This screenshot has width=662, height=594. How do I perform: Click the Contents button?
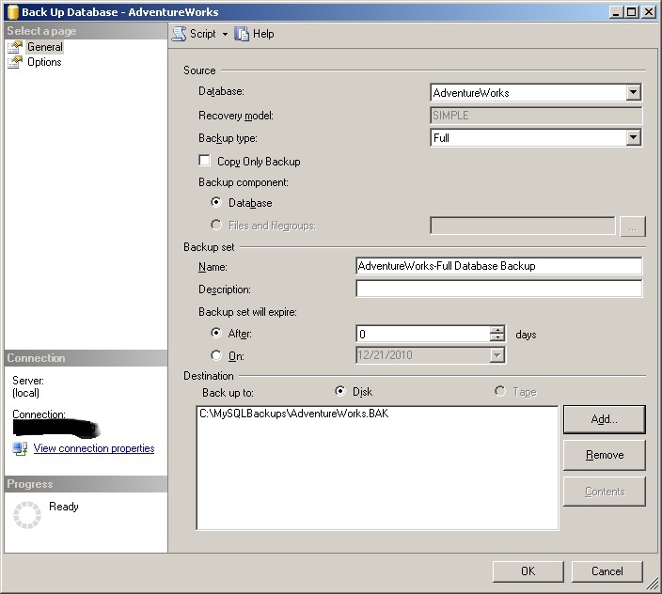click(604, 492)
